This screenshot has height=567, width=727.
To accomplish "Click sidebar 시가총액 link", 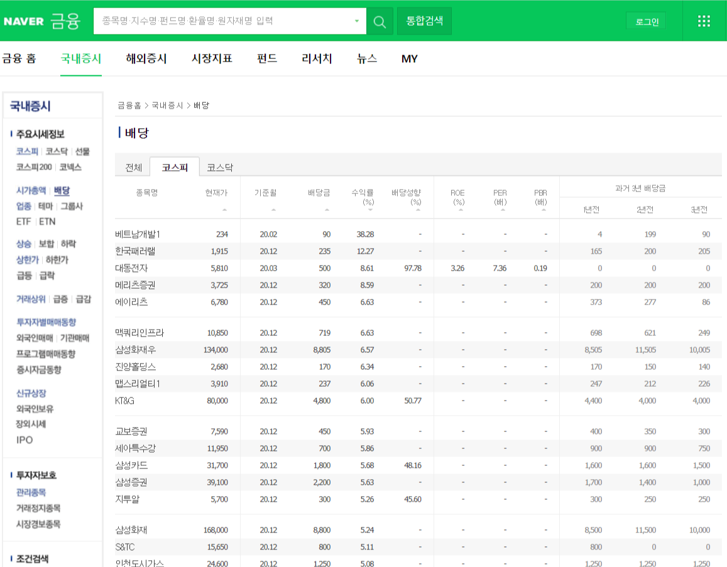I will [x=31, y=190].
